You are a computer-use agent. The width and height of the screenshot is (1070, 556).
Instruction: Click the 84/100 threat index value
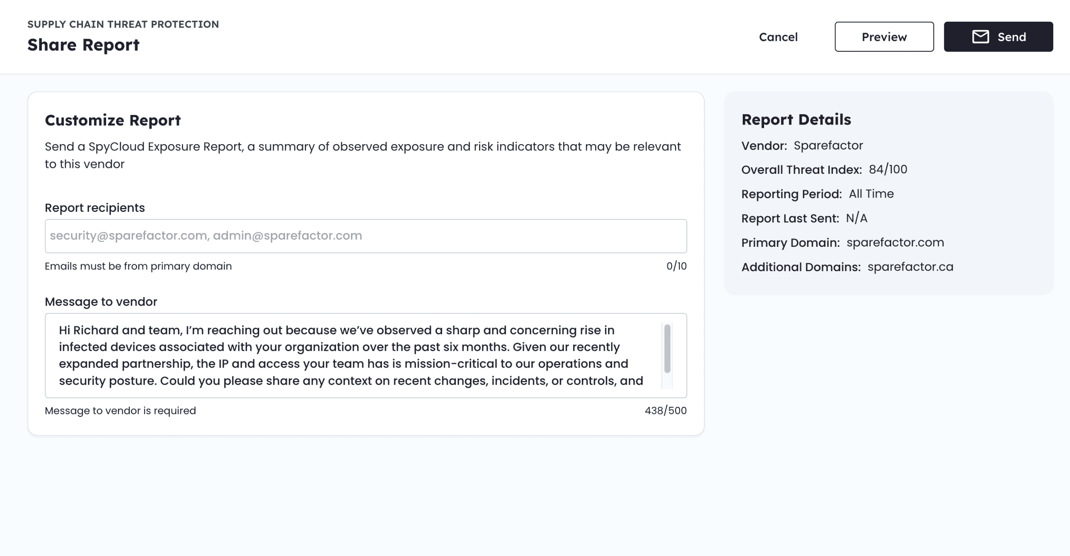tap(888, 170)
